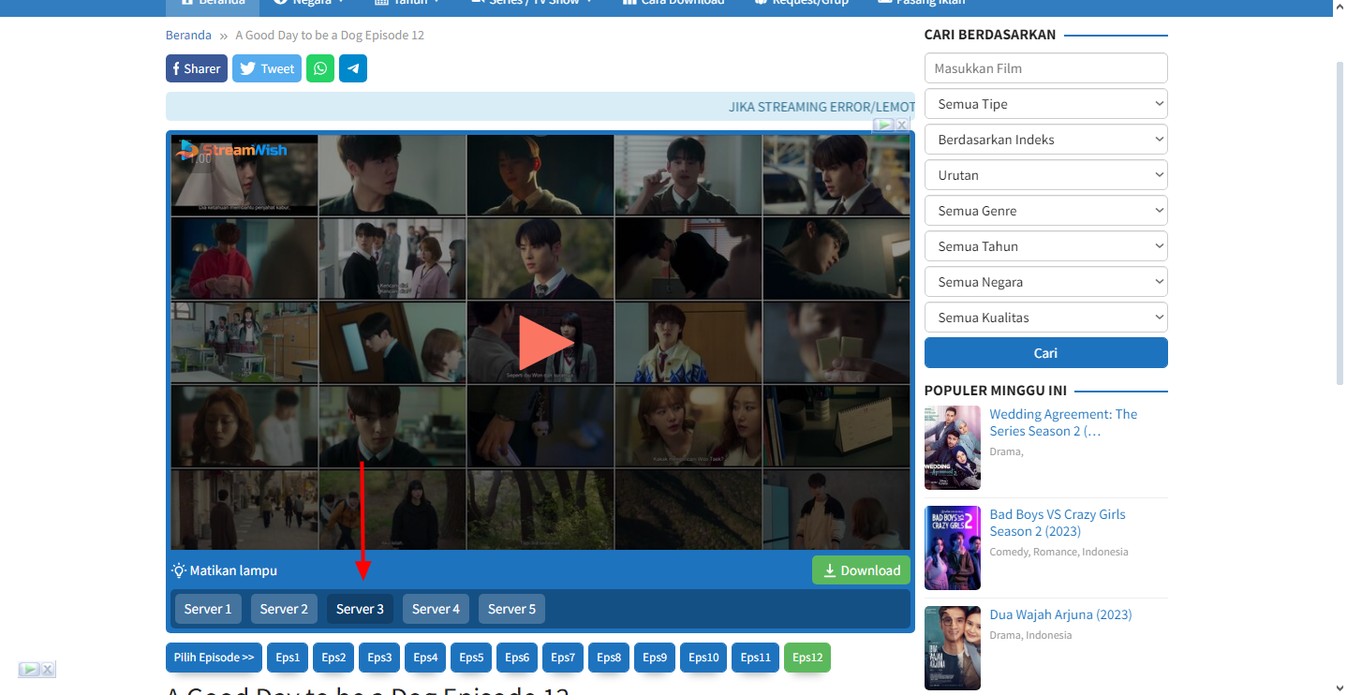This screenshot has width=1347, height=695.
Task: Switch to the Server 3 tab
Action: 360,608
